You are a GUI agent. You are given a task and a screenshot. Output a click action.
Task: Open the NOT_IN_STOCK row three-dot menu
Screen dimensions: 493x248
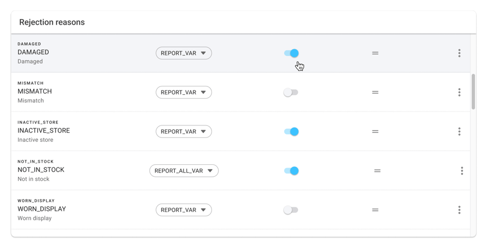[x=462, y=171]
